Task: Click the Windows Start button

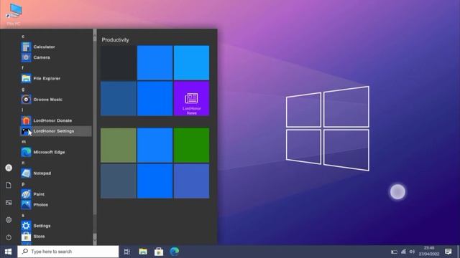Action: (8, 252)
